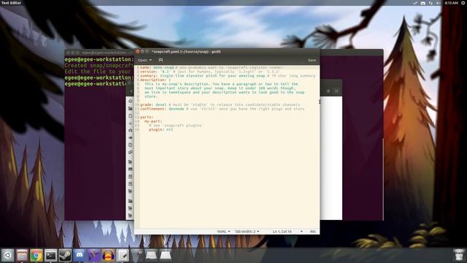
Task: Click the new document icon in gedit header
Action: point(161,60)
